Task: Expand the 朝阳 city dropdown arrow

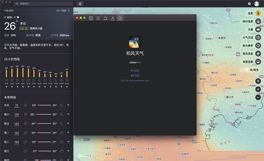Action: pos(15,17)
